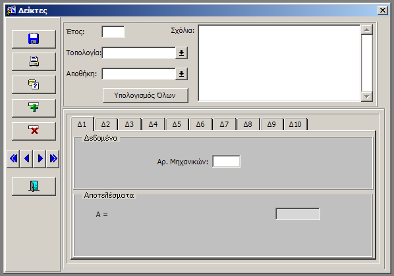Image resolution: width=394 pixels, height=276 pixels.
Task: Delete the record with the red X icon
Action: (x=34, y=131)
